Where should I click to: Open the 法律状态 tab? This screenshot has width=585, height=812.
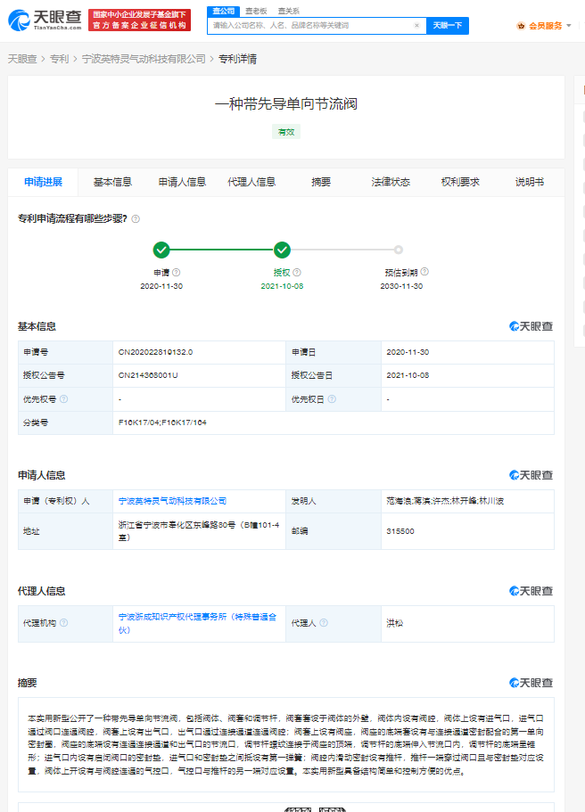pyautogui.click(x=391, y=182)
